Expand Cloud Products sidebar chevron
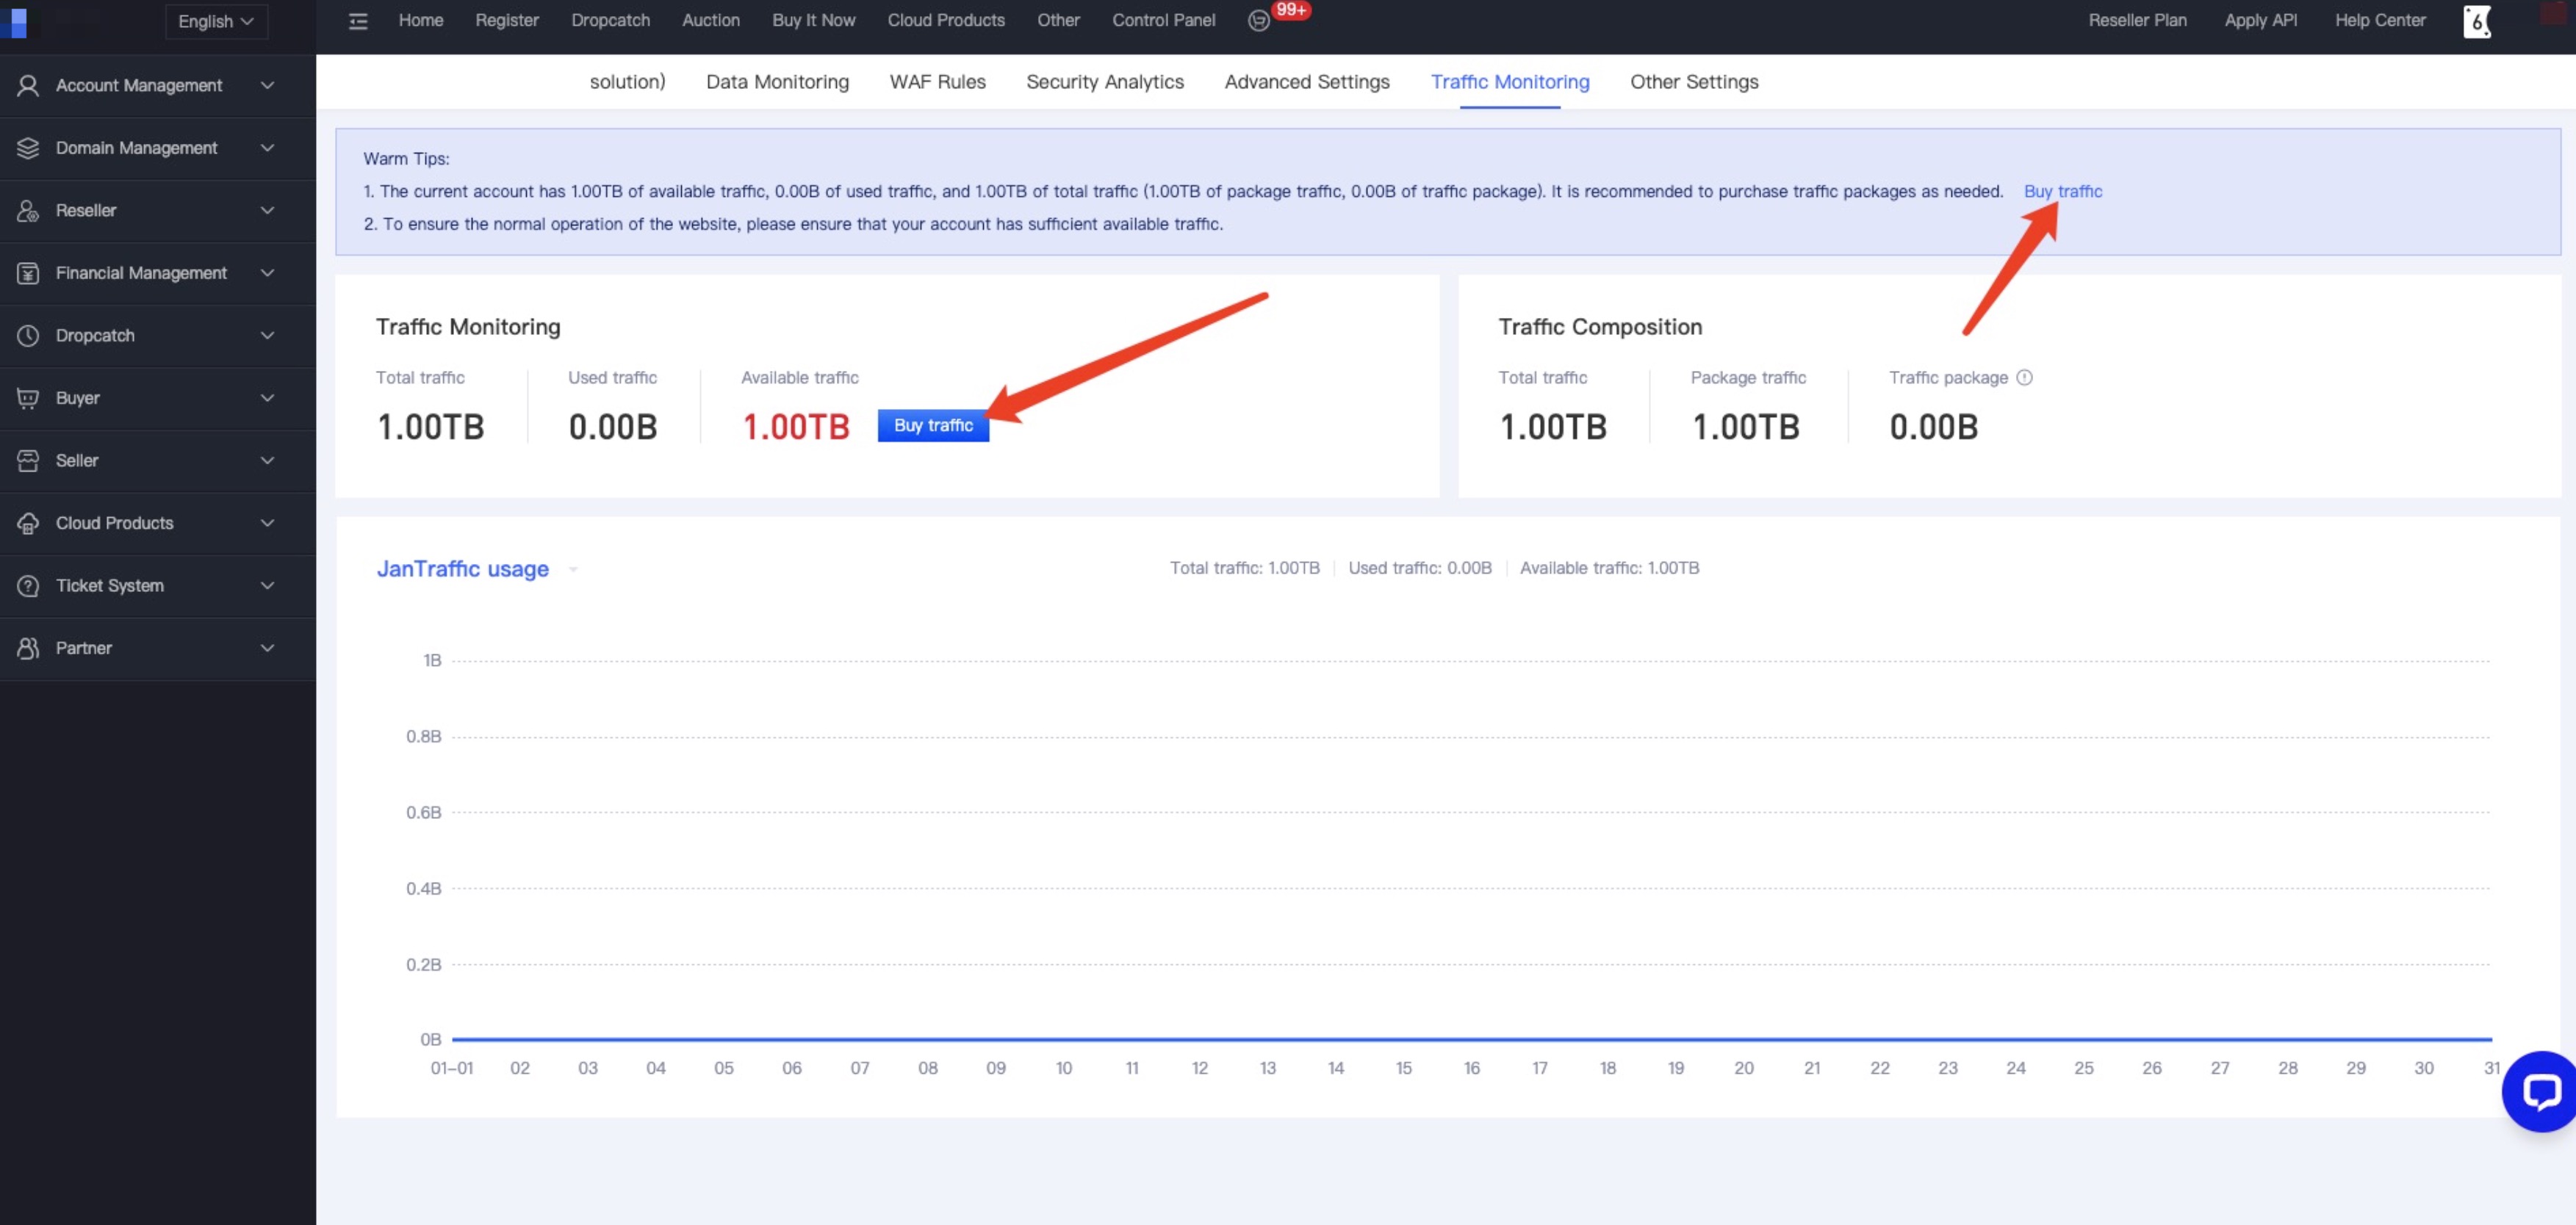Screen dimensions: 2576x1225 point(267,524)
